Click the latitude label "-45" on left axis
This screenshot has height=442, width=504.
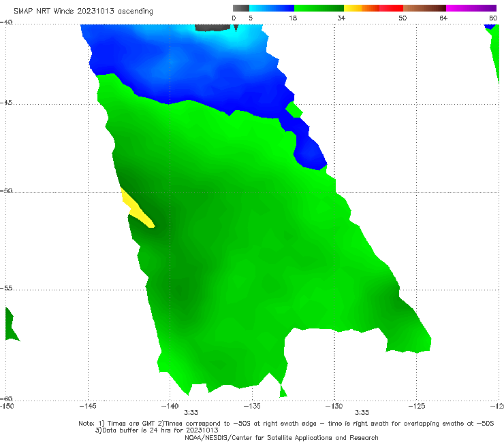[x=6, y=103]
